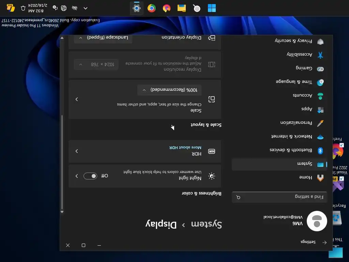Screen dimensions: 349x262
Task: Open Apps settings page
Action: click(x=279, y=109)
